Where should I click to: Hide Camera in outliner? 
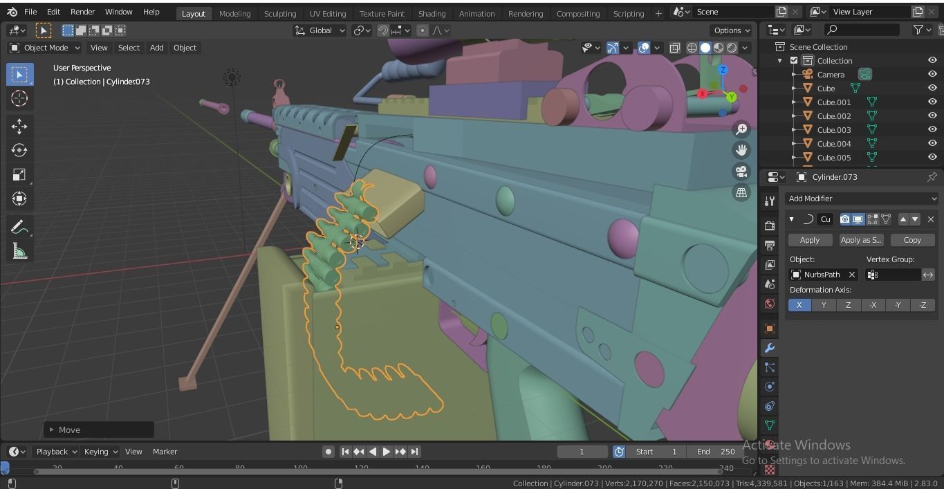932,75
